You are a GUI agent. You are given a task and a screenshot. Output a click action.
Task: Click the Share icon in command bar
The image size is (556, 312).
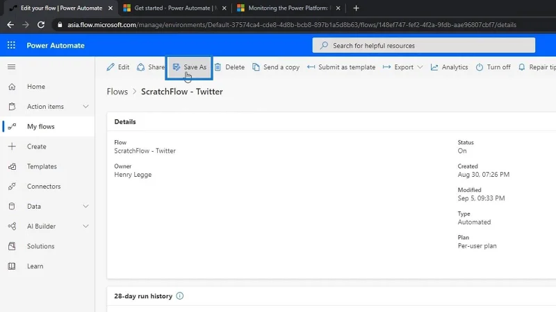(141, 67)
